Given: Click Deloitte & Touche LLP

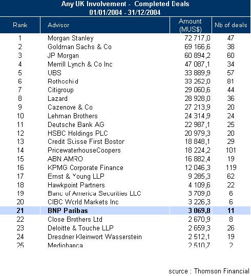Looking at the screenshot, I should coord(80,228).
